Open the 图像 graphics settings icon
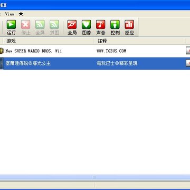 click(x=87, y=27)
